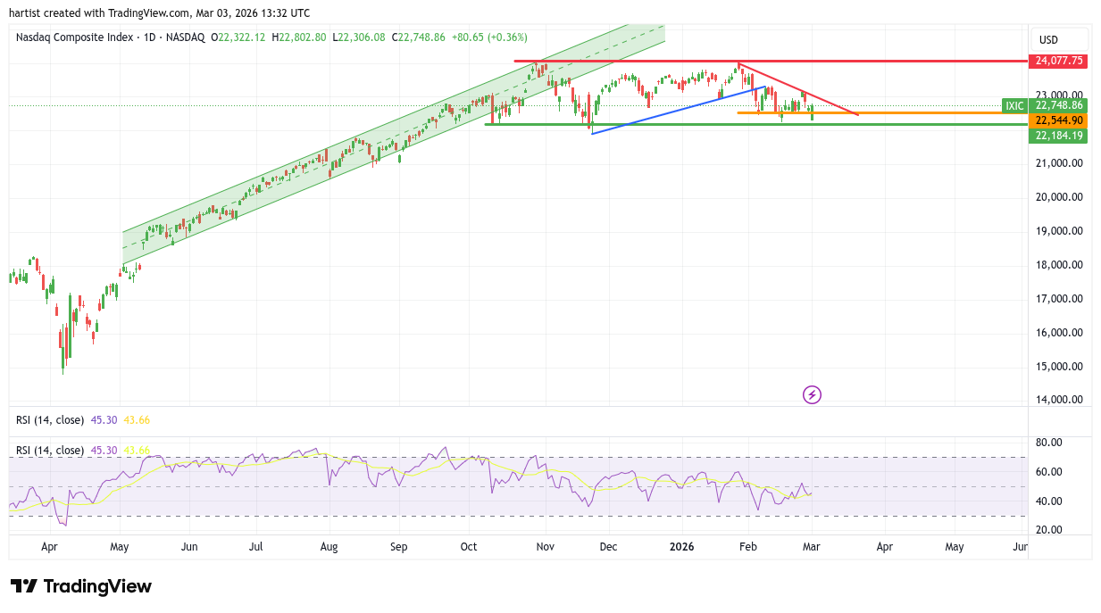Click the green 22,184.19 price label
1101x613 pixels.
point(1058,136)
